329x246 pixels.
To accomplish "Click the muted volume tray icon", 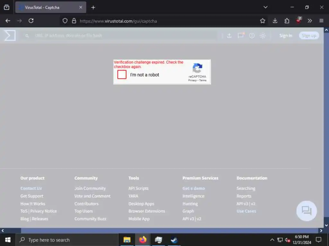I will (288, 240).
